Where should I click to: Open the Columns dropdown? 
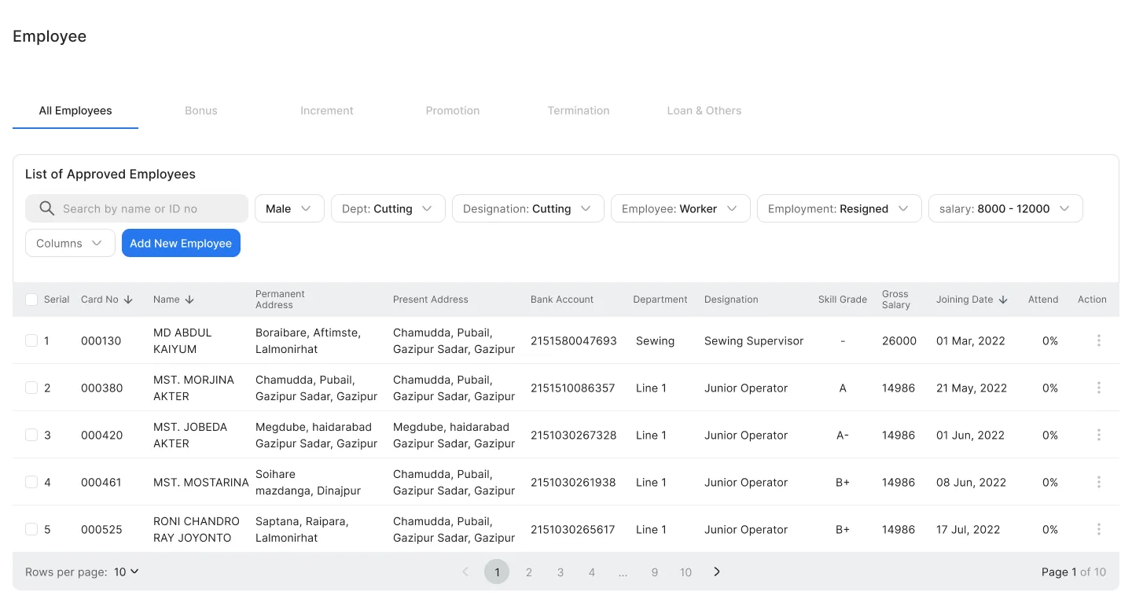70,243
